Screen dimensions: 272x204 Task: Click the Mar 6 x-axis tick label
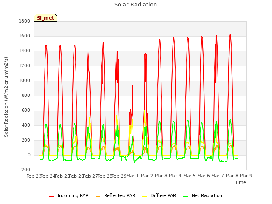204,176
